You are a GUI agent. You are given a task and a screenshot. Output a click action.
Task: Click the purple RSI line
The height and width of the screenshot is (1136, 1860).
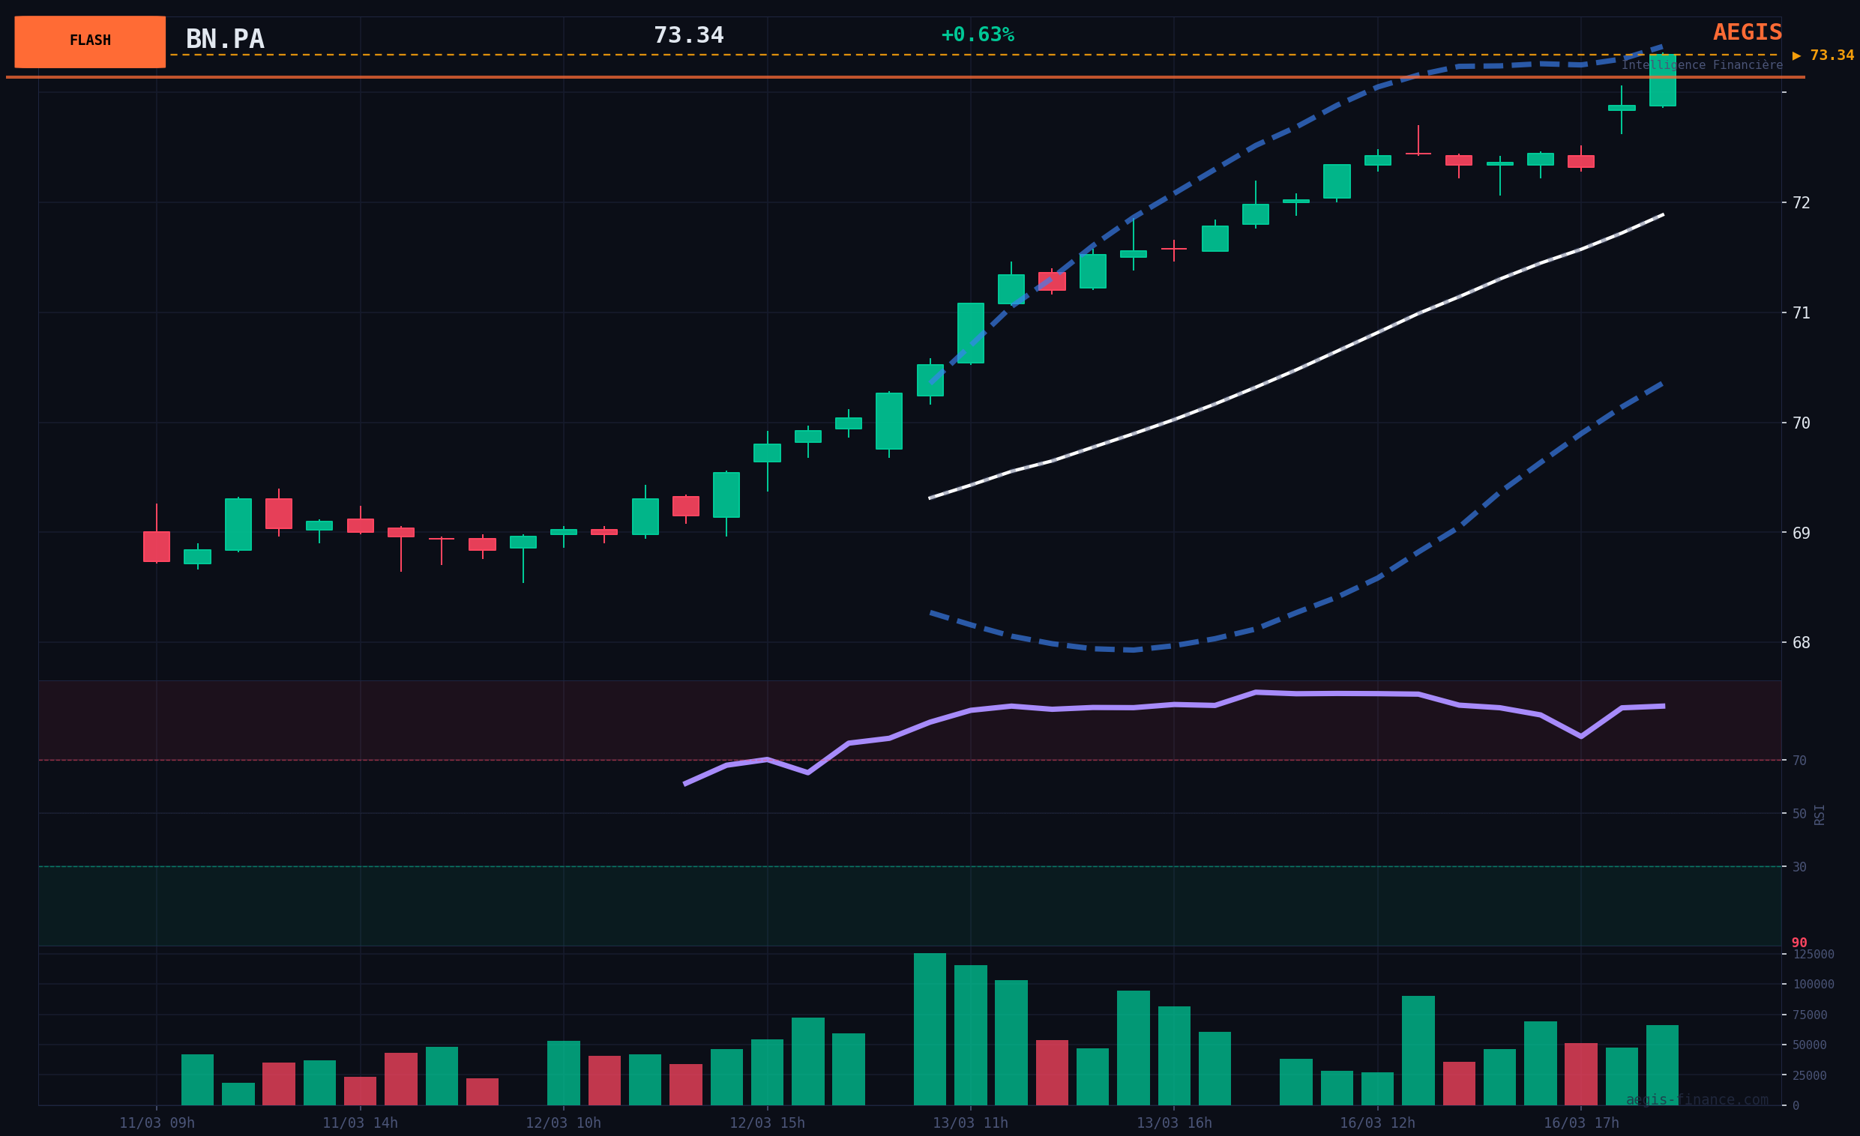coord(1132,707)
